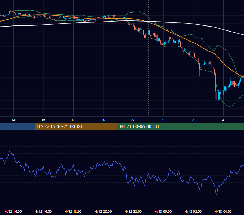The image size is (244, 215).
Task: Click the 4/13 02:00 timestamp label
Action: pos(193,211)
